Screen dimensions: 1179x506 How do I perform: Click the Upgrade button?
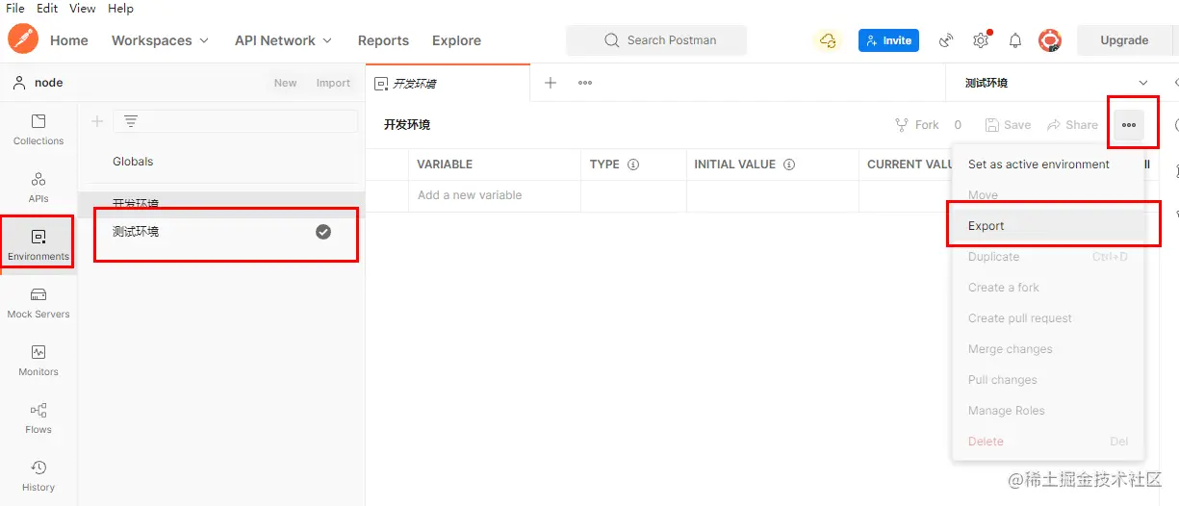1124,40
